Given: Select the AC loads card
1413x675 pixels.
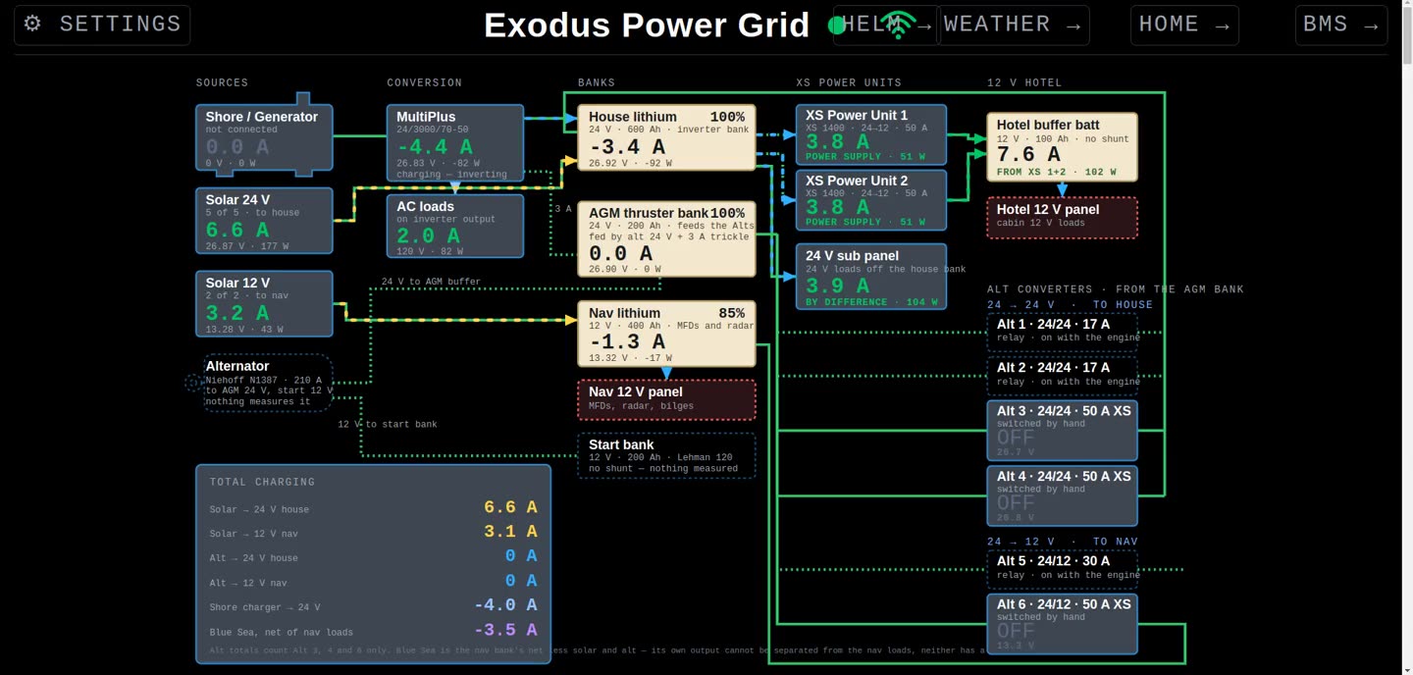Looking at the screenshot, I should tap(454, 226).
